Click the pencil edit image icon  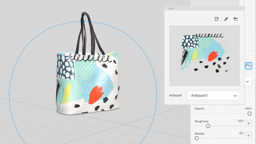[226, 19]
